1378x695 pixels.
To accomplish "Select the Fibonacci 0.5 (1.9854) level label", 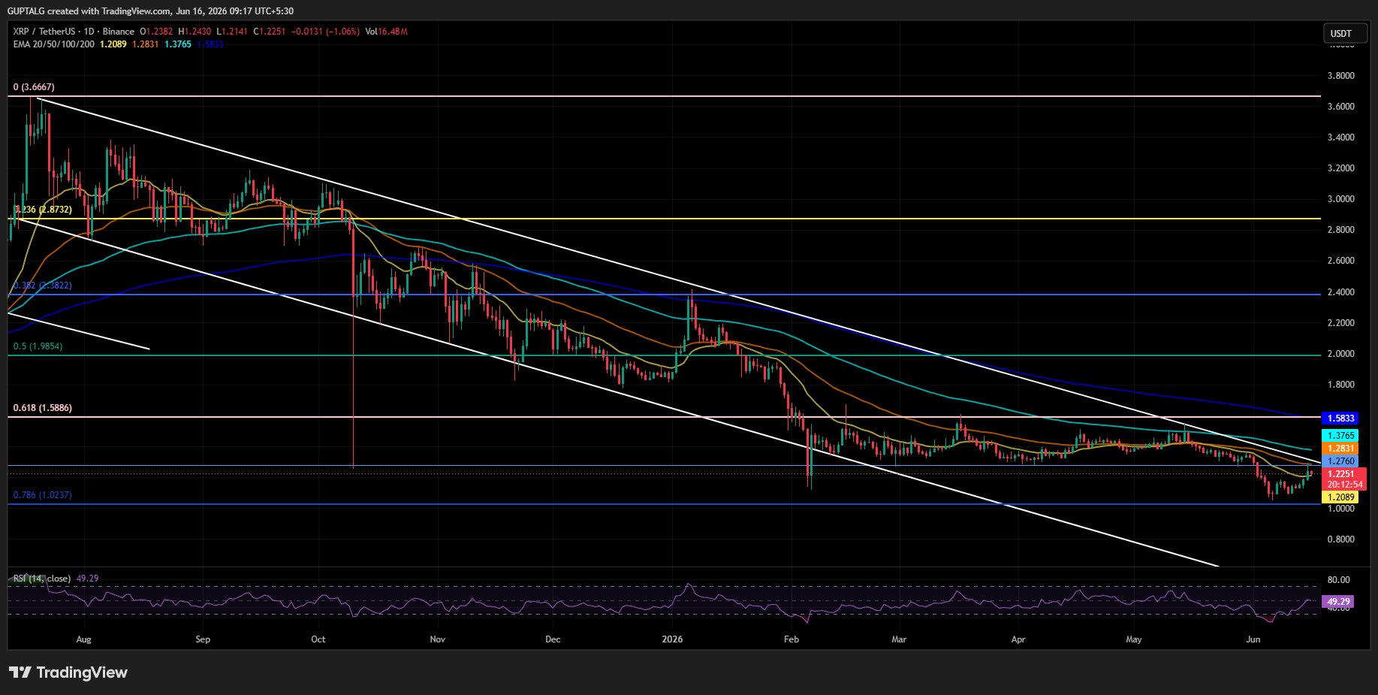I will coord(38,346).
